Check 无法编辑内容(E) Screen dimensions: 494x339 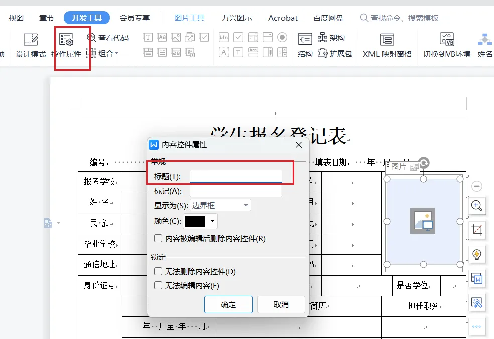tap(158, 285)
